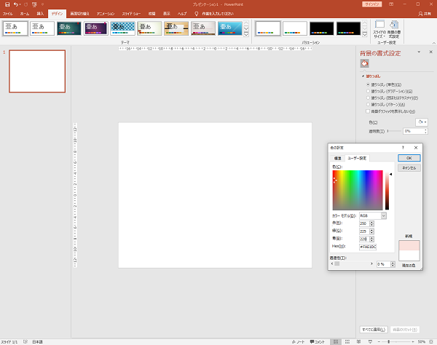Viewport: 437px width, 345px height.
Task: Open Notes in the status bar
Action: 298,341
